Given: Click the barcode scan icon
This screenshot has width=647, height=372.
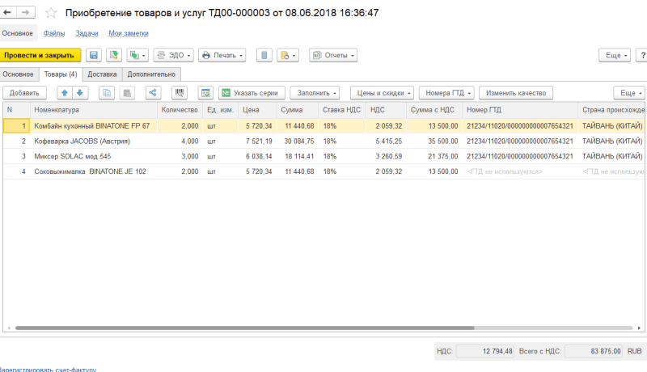Looking at the screenshot, I should tap(180, 93).
